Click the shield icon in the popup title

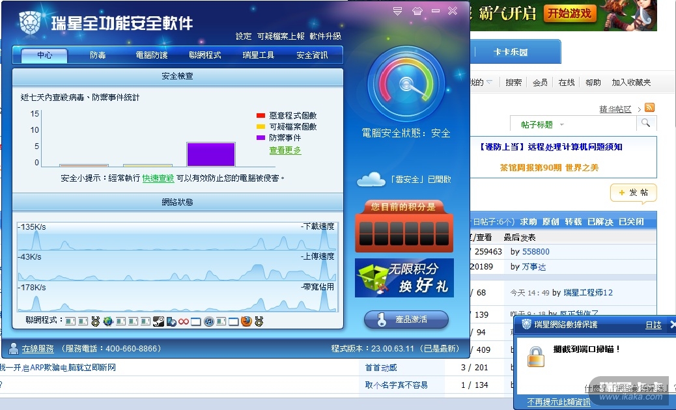point(526,324)
